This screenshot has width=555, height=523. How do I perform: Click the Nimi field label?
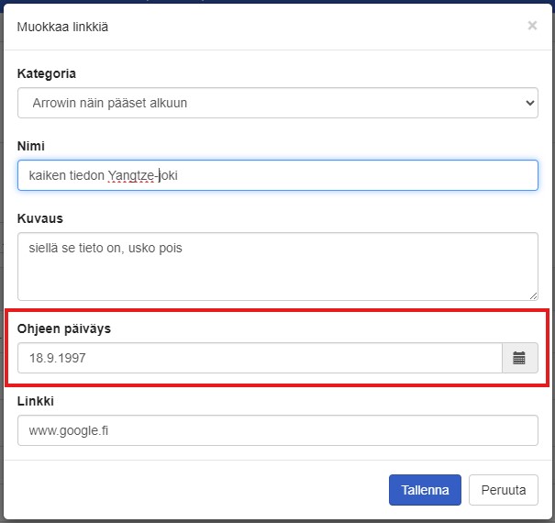(31, 146)
